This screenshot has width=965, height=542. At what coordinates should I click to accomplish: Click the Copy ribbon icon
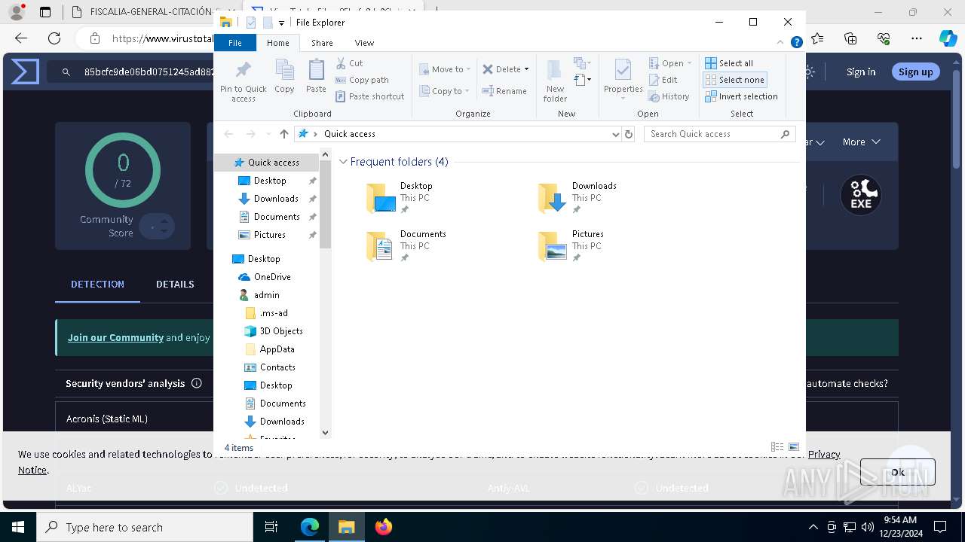point(284,76)
